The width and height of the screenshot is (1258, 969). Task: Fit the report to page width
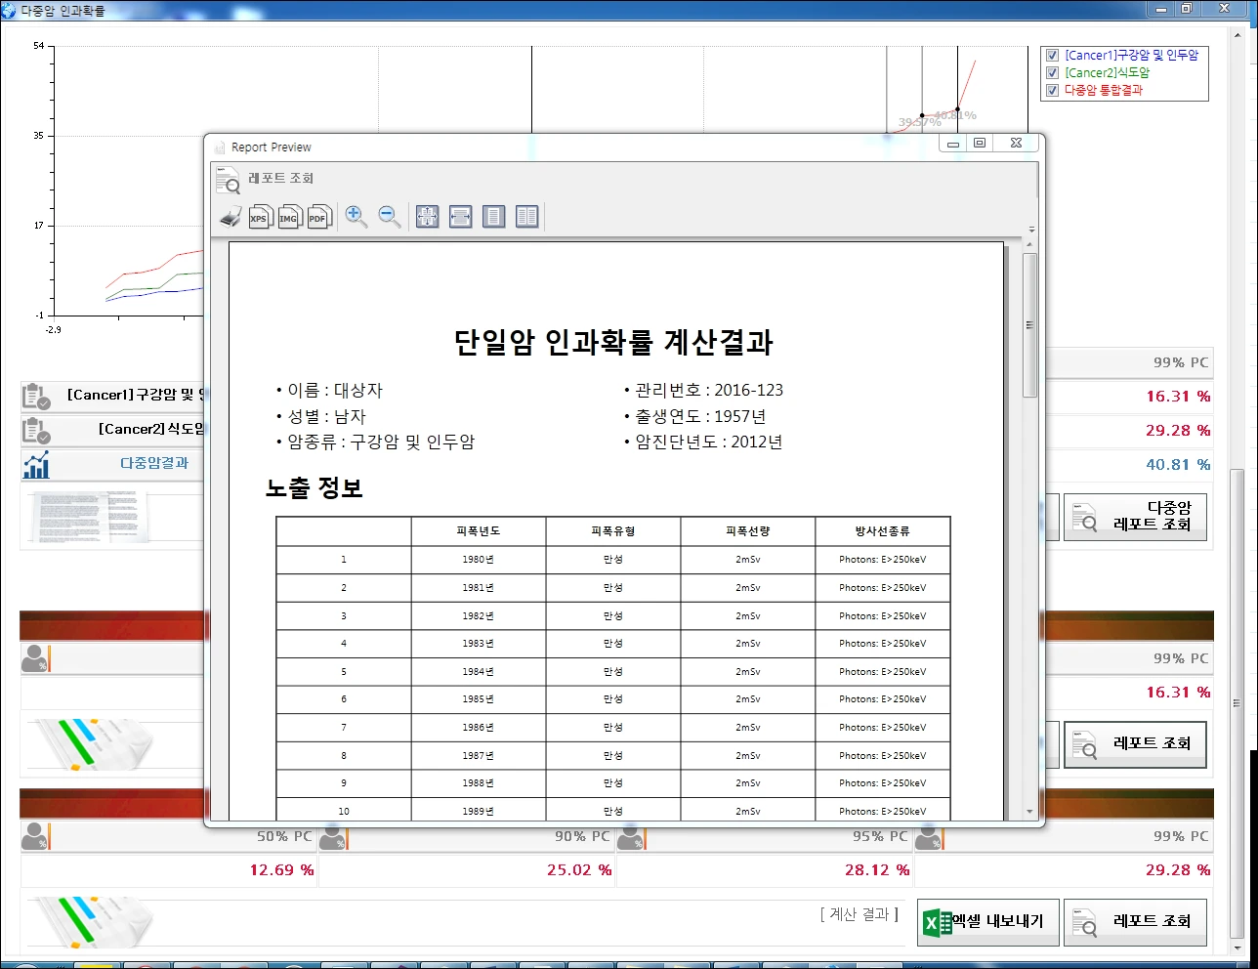(x=461, y=217)
